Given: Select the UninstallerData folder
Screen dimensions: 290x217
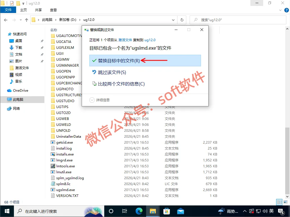Looking at the screenshot, I should 68,137.
